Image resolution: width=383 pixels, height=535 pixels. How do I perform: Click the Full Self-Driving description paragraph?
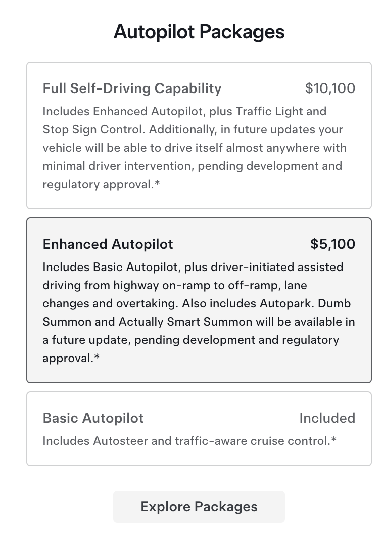tap(195, 148)
